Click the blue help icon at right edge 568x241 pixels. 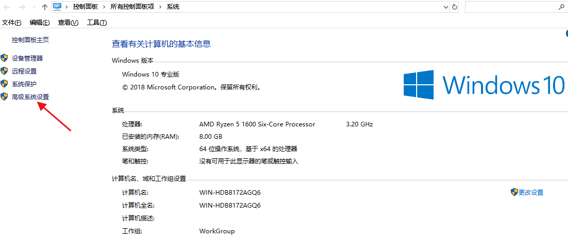click(566, 33)
